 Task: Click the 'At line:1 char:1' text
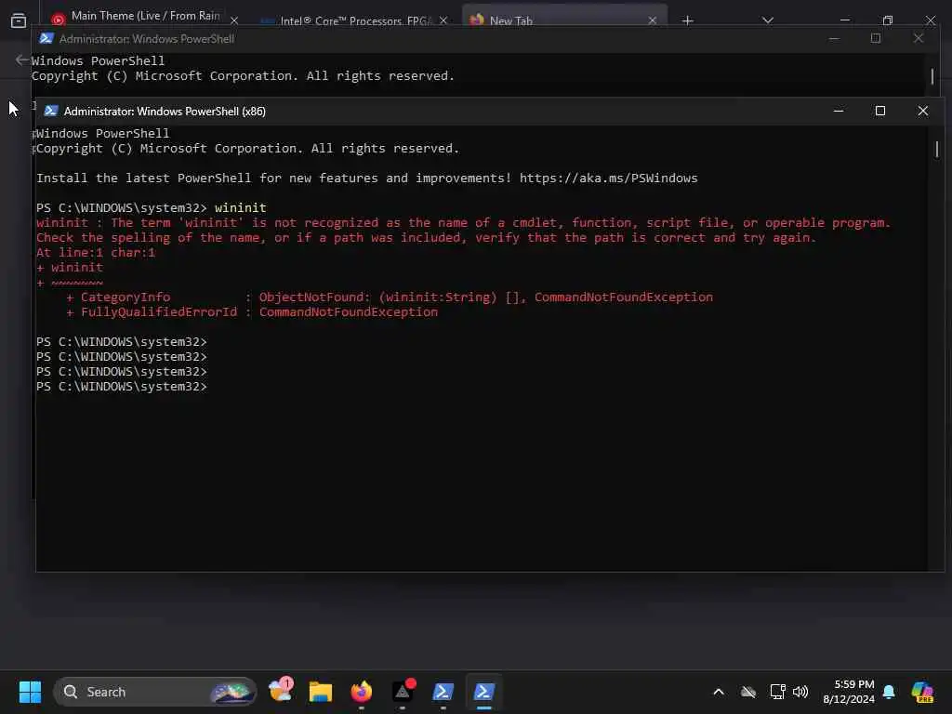(96, 253)
